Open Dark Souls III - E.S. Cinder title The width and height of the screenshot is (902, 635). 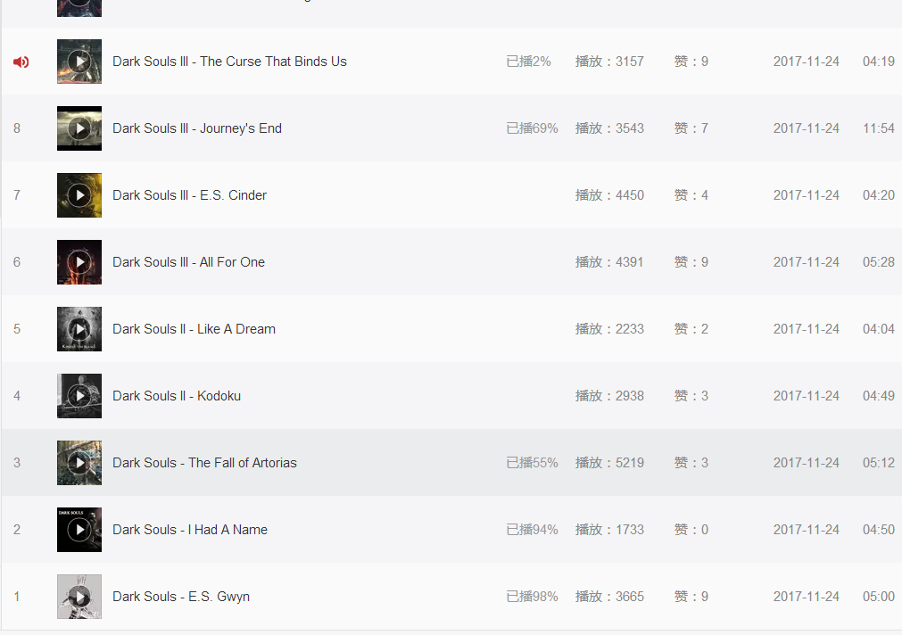[190, 195]
